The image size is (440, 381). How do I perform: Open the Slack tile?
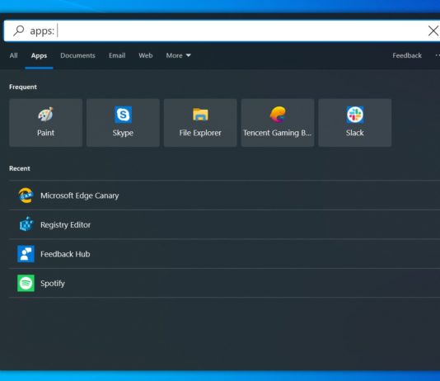(355, 123)
